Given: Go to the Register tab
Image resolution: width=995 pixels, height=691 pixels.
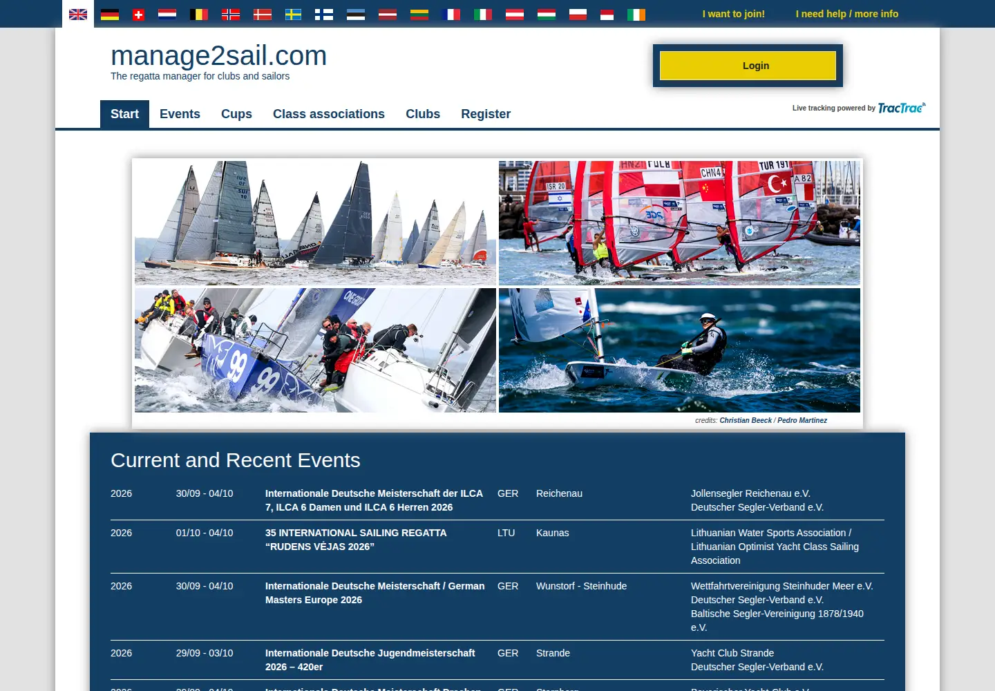Looking at the screenshot, I should tap(486, 114).
